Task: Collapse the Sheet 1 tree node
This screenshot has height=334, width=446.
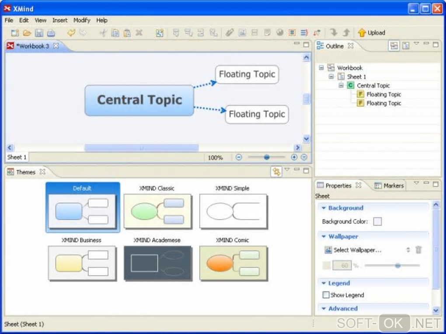Action: coord(331,77)
